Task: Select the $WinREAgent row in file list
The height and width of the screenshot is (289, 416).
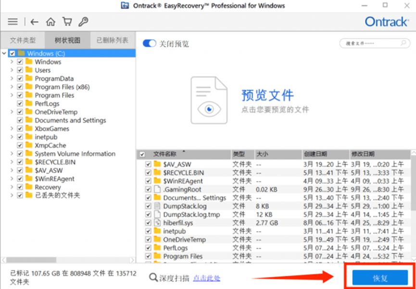Action: pos(274,181)
